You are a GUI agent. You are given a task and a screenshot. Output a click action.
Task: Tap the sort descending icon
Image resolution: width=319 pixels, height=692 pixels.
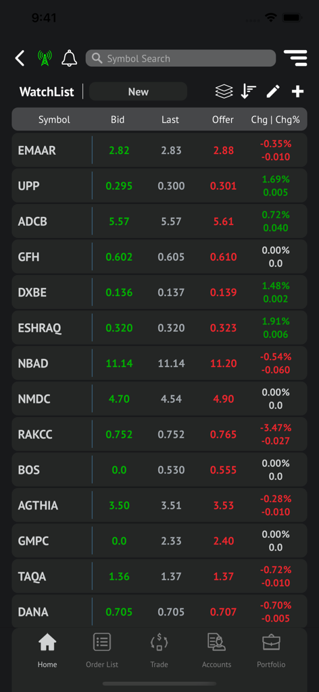(249, 92)
